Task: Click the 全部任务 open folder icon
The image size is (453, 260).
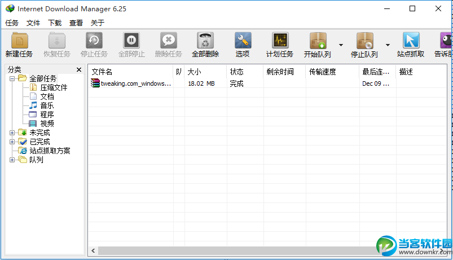Action: tap(23, 78)
